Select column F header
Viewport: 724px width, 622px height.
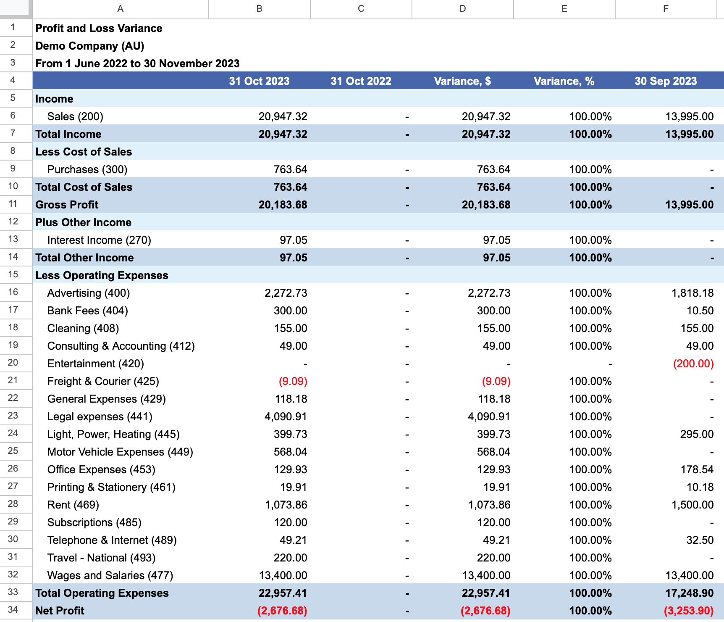666,9
